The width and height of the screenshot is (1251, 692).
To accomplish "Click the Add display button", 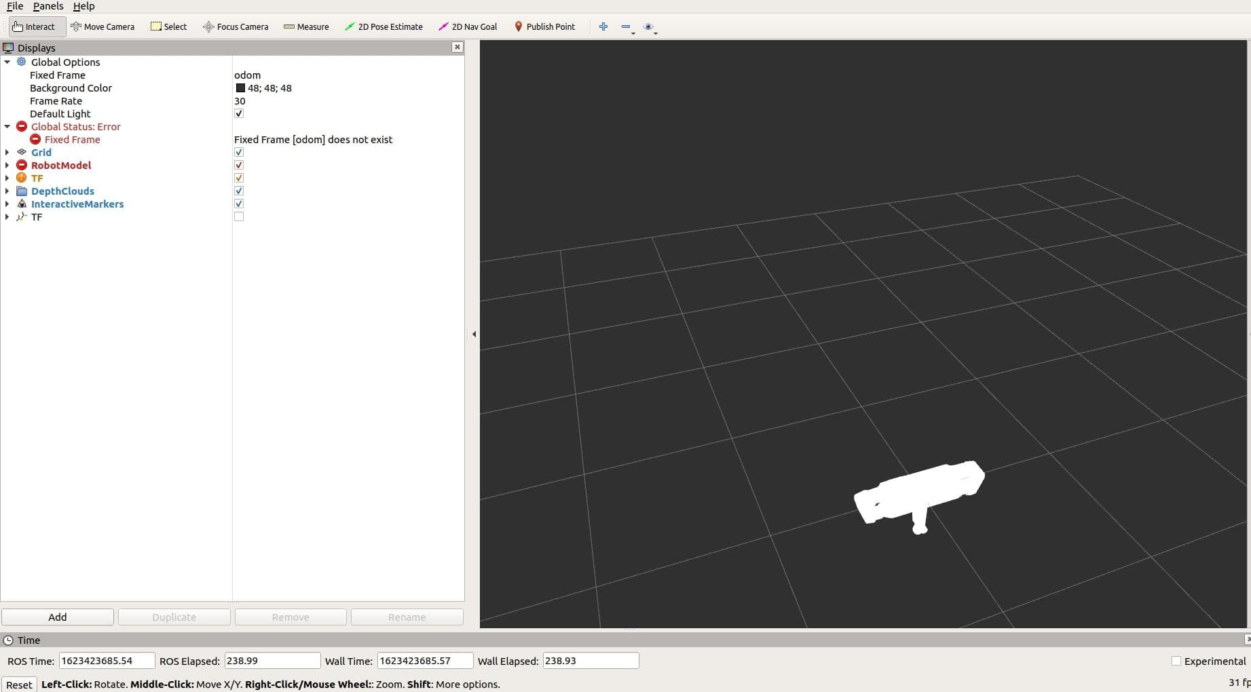I will pos(58,617).
